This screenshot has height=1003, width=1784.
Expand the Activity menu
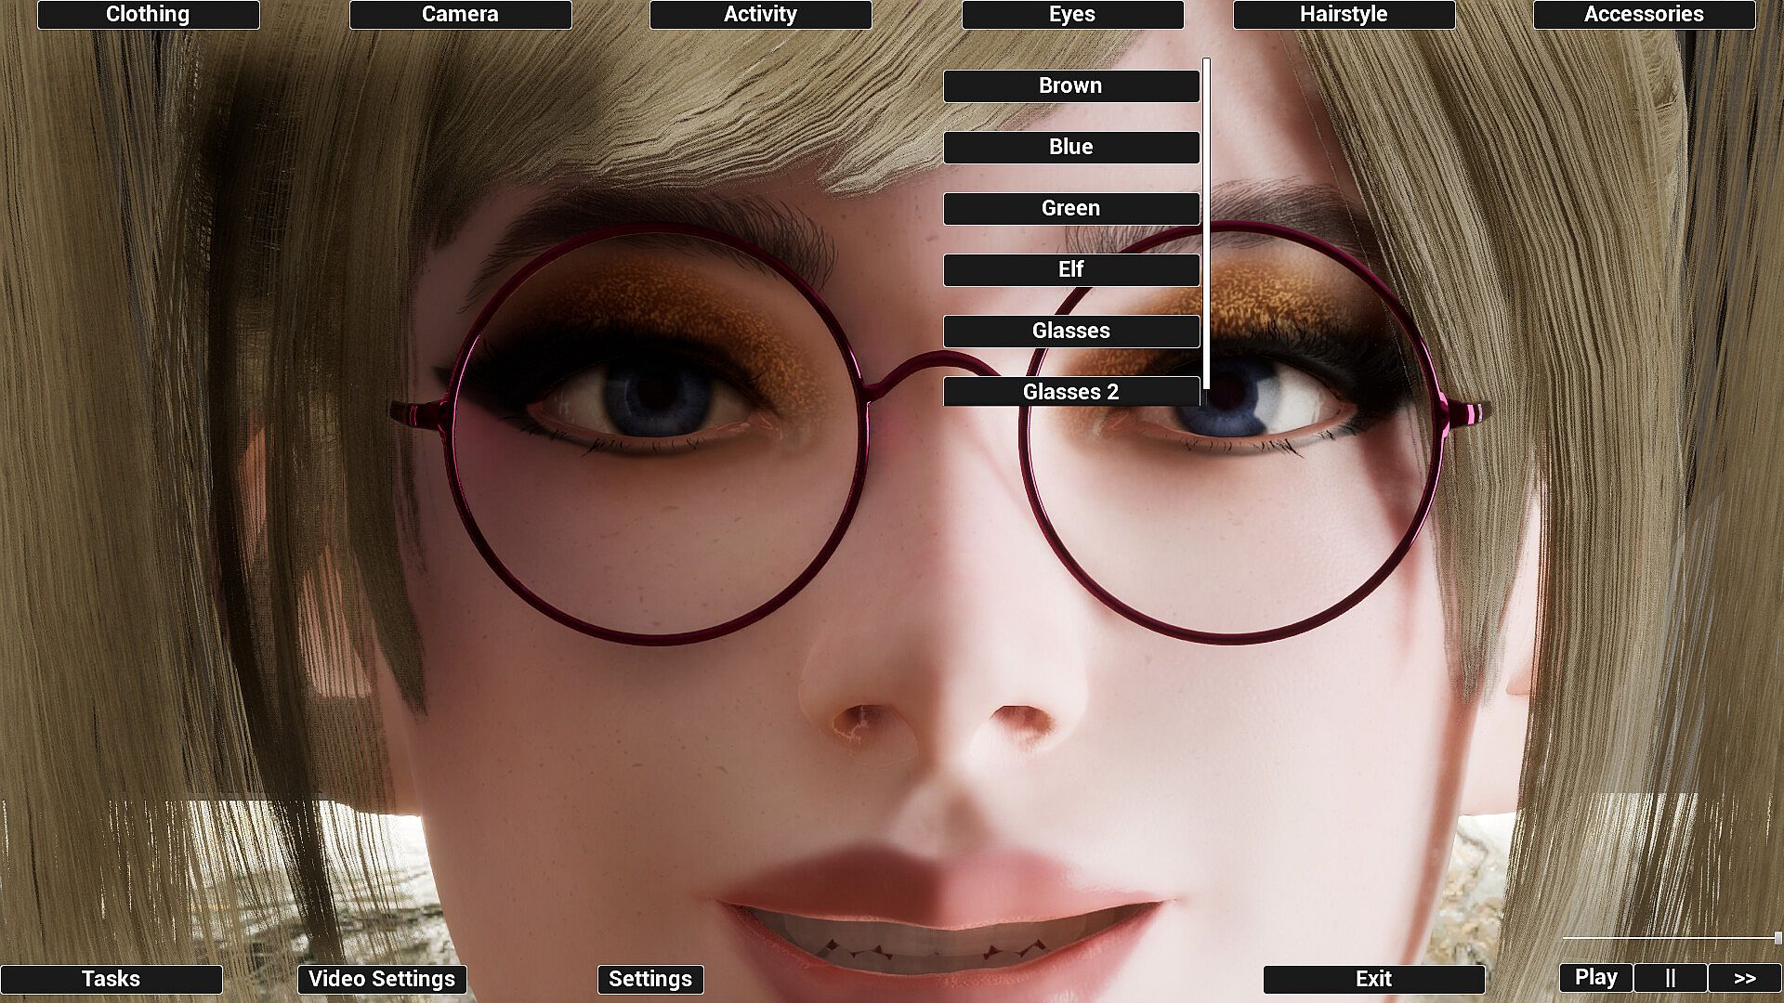pyautogui.click(x=760, y=15)
